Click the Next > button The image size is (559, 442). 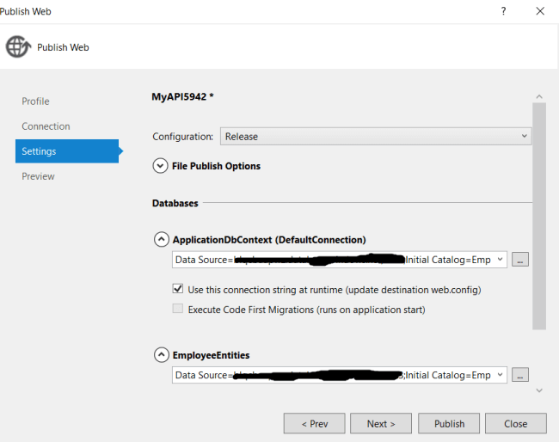click(381, 424)
